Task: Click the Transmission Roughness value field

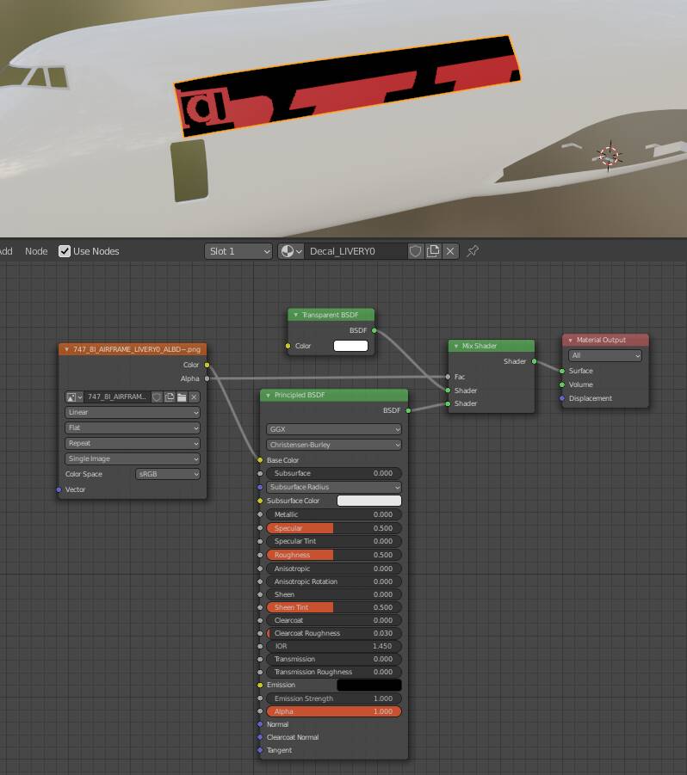Action: (x=334, y=672)
